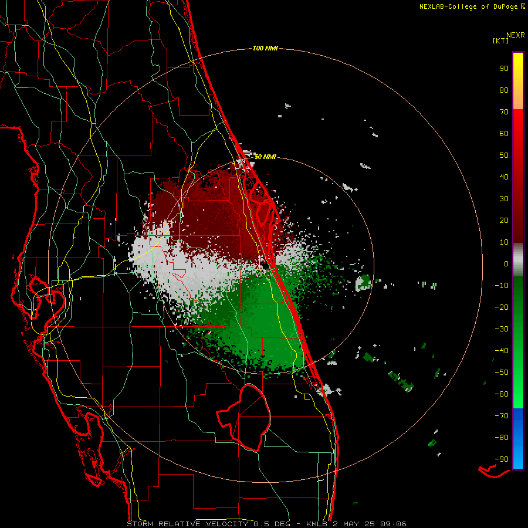528x528 pixels.
Task: Click the [KT] units label
Action: pos(501,40)
